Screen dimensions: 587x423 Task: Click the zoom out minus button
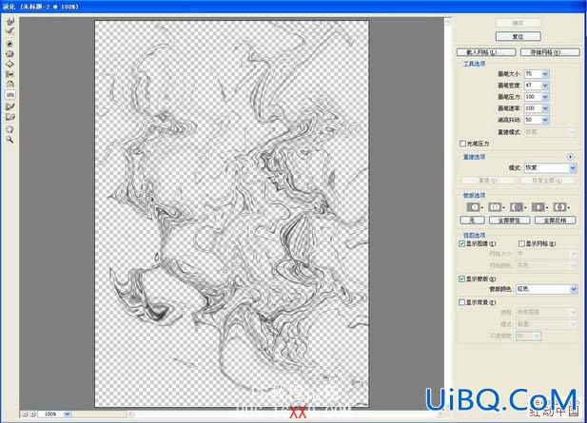25,414
